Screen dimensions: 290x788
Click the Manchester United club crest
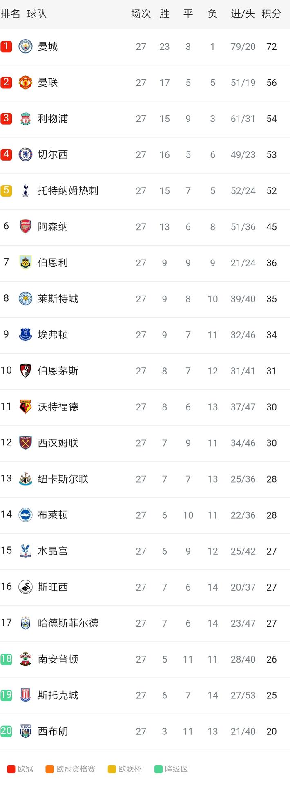25,83
